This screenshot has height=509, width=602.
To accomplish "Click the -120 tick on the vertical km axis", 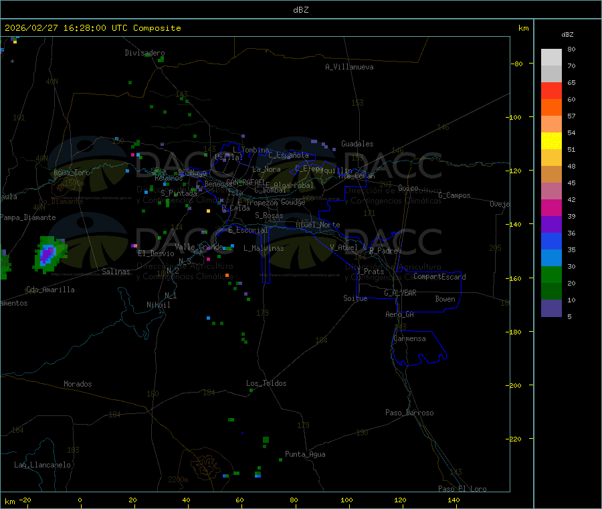I will click(514, 171).
